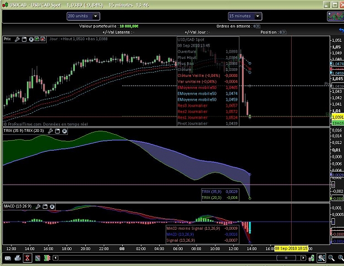Click the MACD moins Signal -0,0009 row
Screen dimensions: 344x266
(x=202, y=228)
